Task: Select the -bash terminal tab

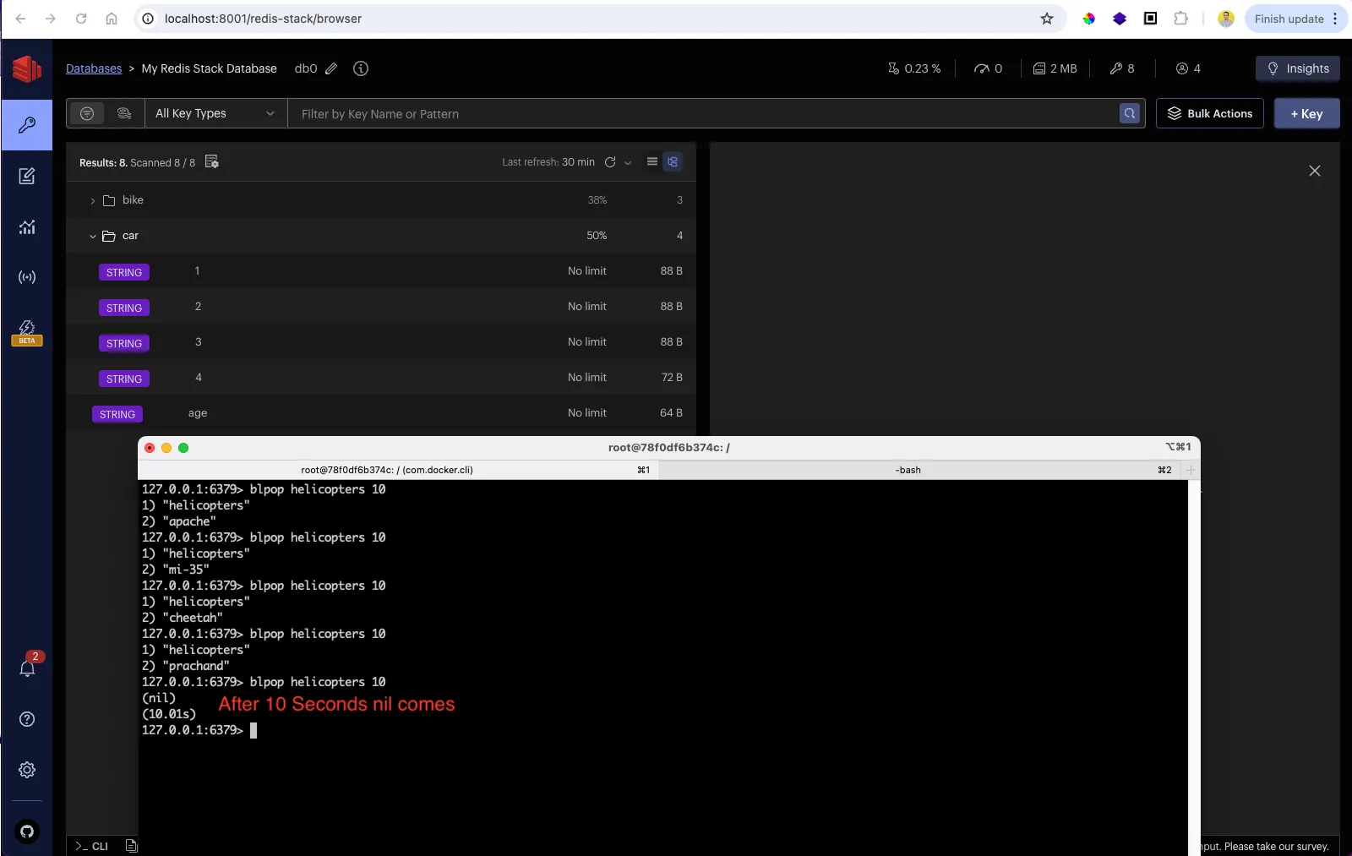Action: pyautogui.click(x=920, y=470)
